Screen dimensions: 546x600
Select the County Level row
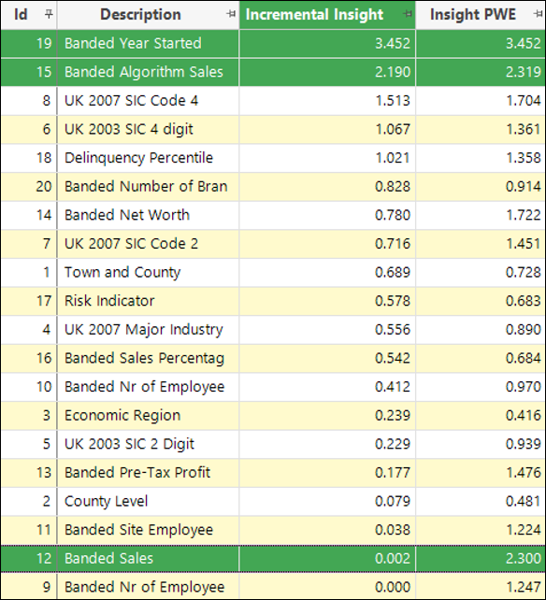(x=273, y=501)
